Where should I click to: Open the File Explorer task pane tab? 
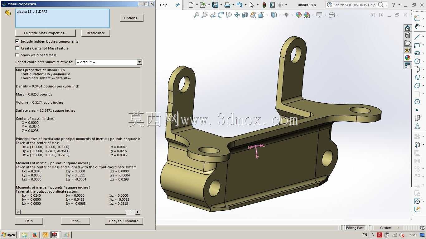[x=408, y=43]
